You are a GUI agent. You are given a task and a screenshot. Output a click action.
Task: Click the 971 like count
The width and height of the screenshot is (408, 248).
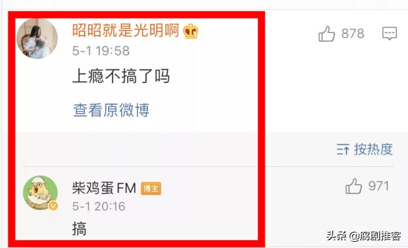(x=379, y=186)
